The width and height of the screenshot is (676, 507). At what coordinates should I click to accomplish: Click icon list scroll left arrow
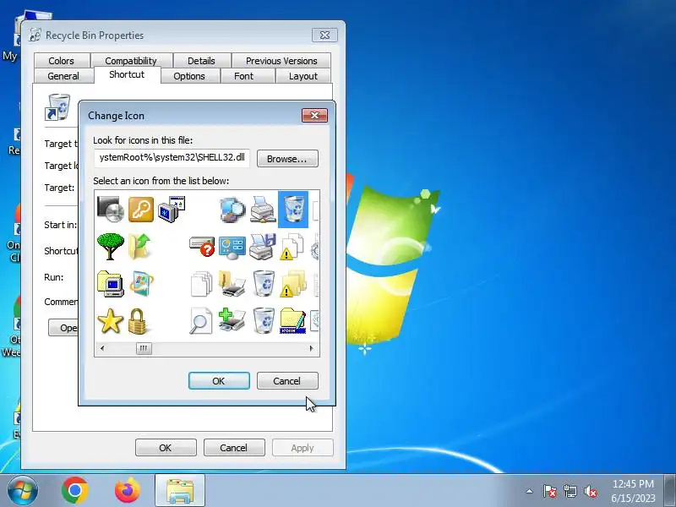pyautogui.click(x=102, y=348)
